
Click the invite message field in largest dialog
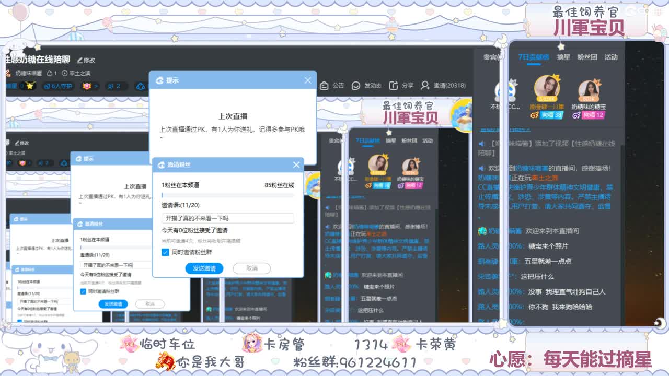point(227,218)
